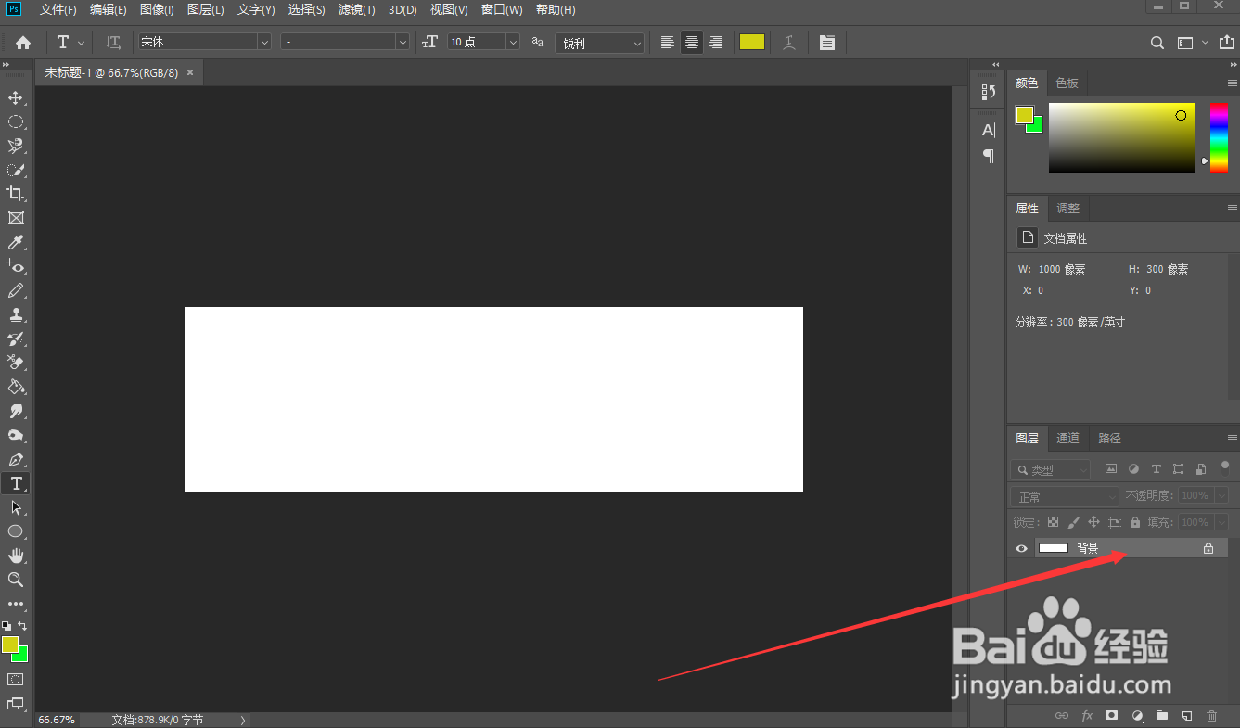The width and height of the screenshot is (1240, 728).
Task: Switch to the 通道 tab
Action: 1068,439
